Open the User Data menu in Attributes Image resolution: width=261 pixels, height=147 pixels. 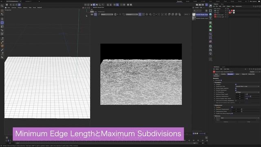click(x=226, y=69)
